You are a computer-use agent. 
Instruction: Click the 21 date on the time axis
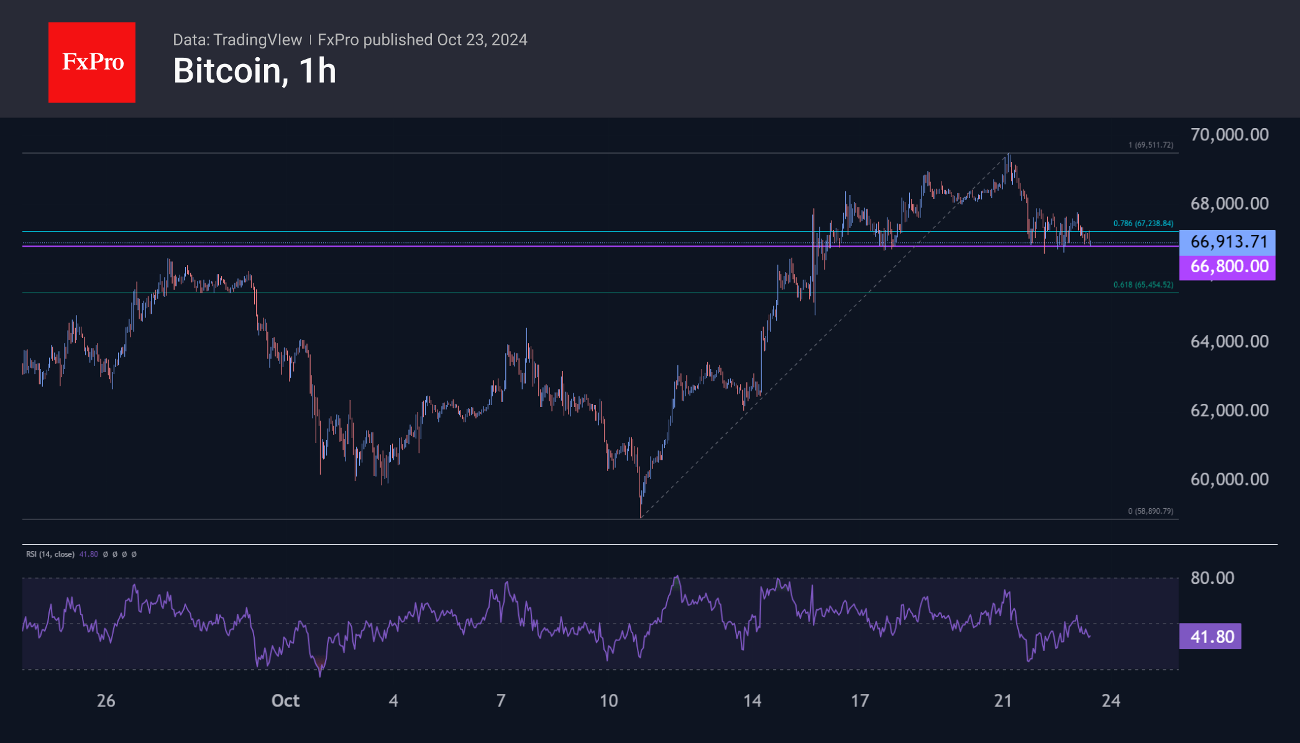click(x=1002, y=701)
